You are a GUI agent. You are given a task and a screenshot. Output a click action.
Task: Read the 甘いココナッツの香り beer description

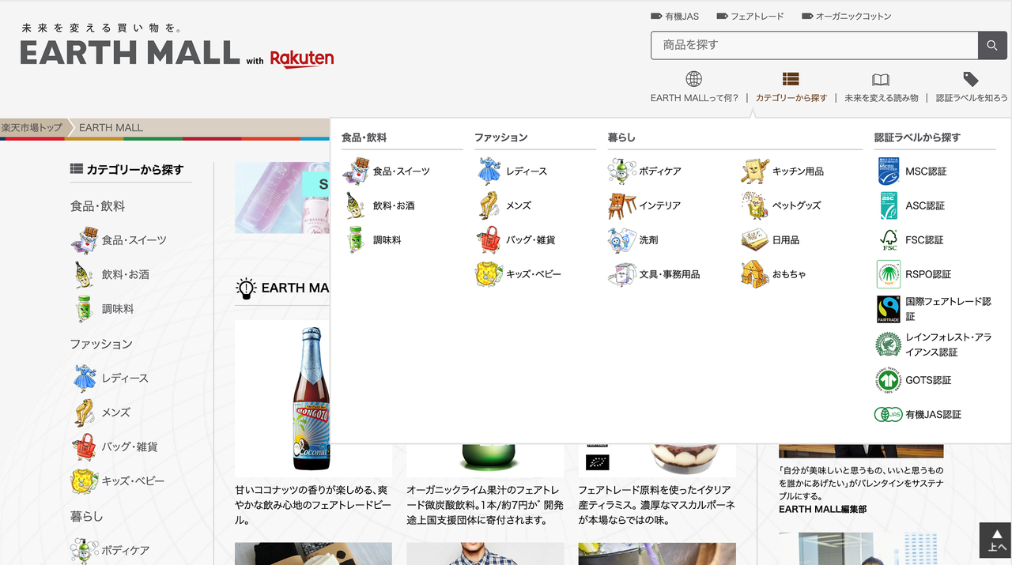tap(312, 505)
